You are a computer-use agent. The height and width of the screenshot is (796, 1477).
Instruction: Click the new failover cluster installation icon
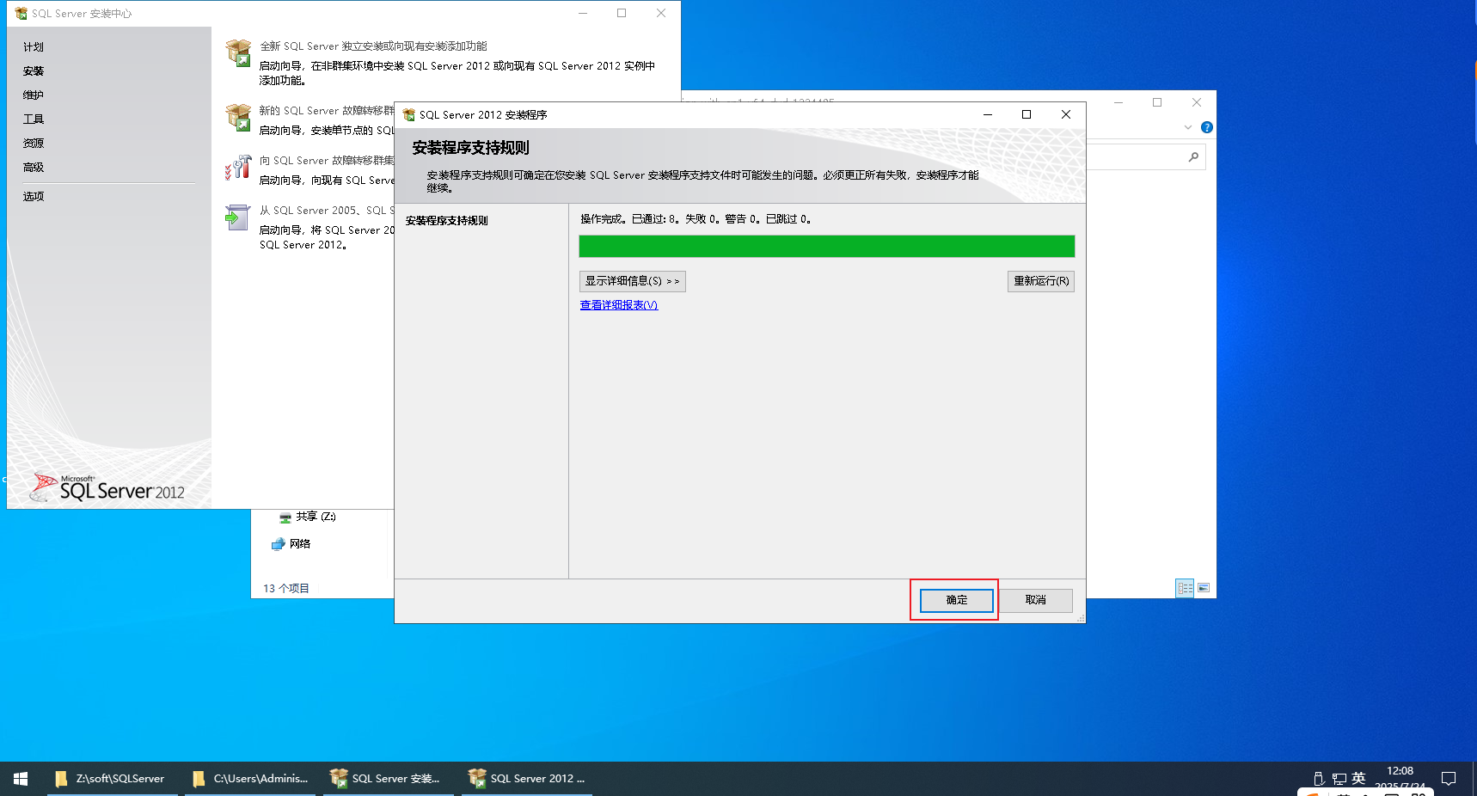(x=238, y=118)
